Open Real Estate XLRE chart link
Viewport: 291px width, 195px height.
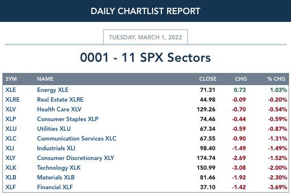click(60, 100)
